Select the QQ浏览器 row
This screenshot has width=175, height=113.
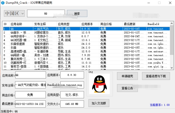click(x=86, y=40)
